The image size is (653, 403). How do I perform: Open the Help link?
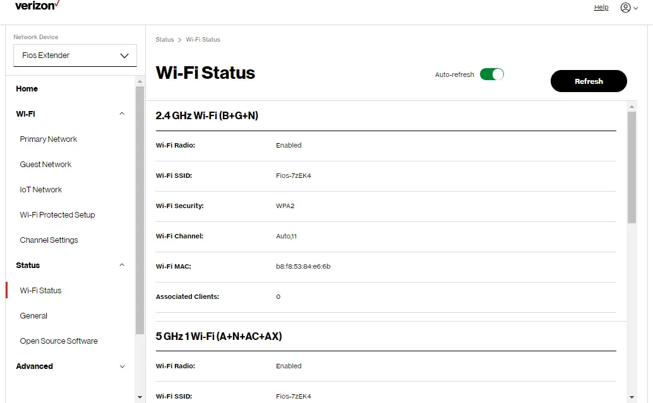click(601, 7)
